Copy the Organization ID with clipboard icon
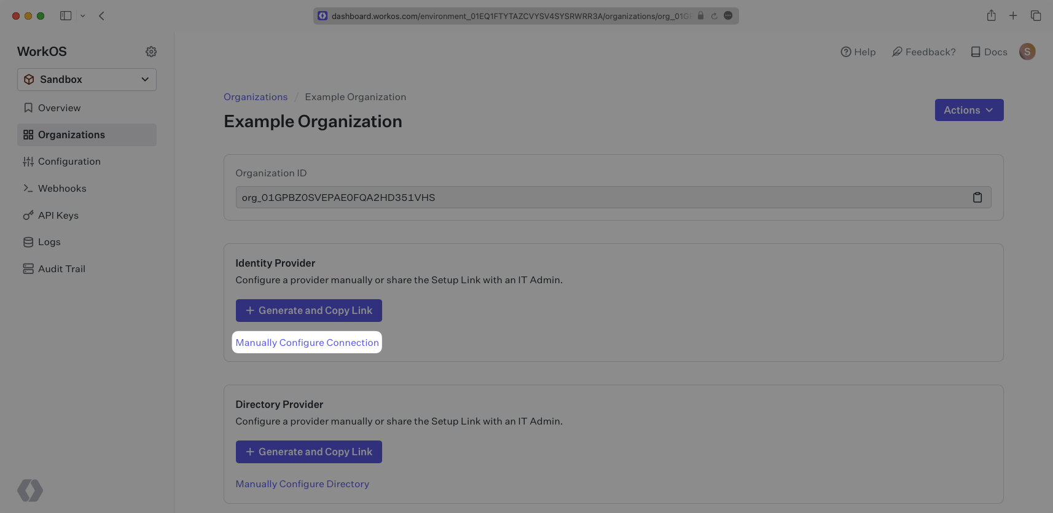The image size is (1053, 513). pos(977,197)
